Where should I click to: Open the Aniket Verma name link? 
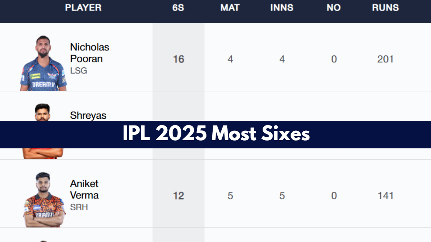pos(84,189)
